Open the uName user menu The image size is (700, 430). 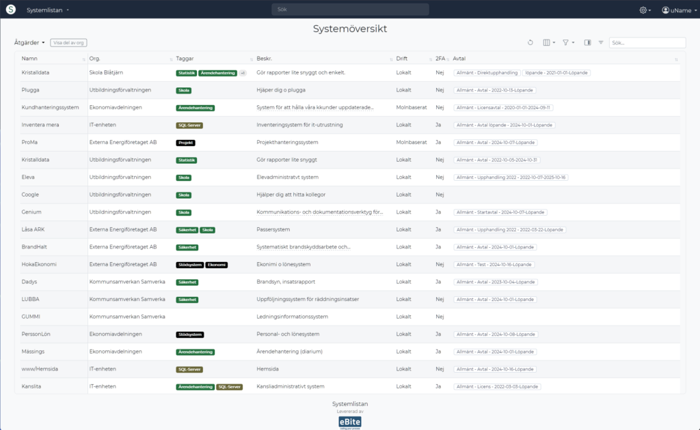click(679, 10)
